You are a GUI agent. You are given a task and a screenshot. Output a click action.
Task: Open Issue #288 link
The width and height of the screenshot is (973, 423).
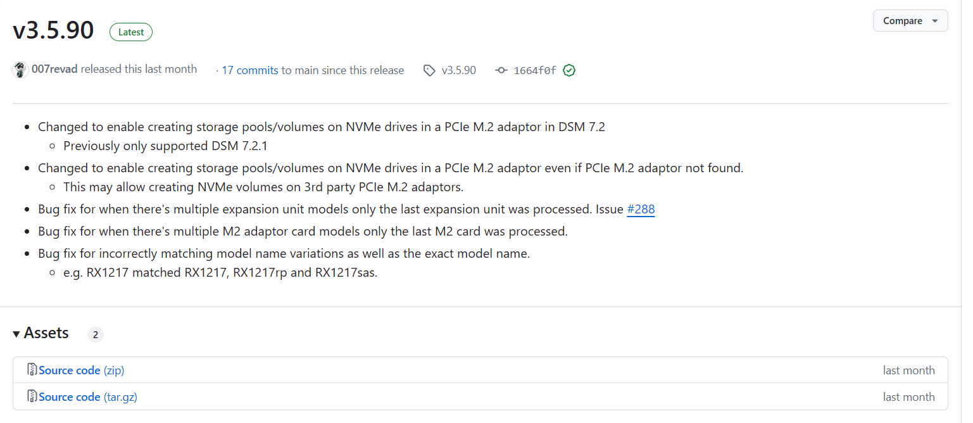click(641, 209)
